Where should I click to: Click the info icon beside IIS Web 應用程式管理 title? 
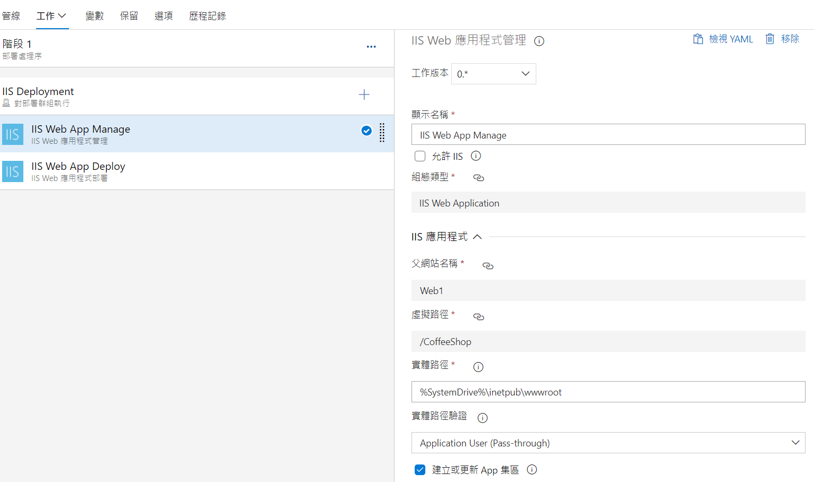539,41
